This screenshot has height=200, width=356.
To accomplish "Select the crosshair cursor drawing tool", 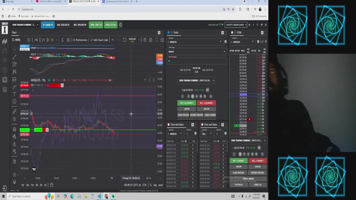I will tap(14, 50).
